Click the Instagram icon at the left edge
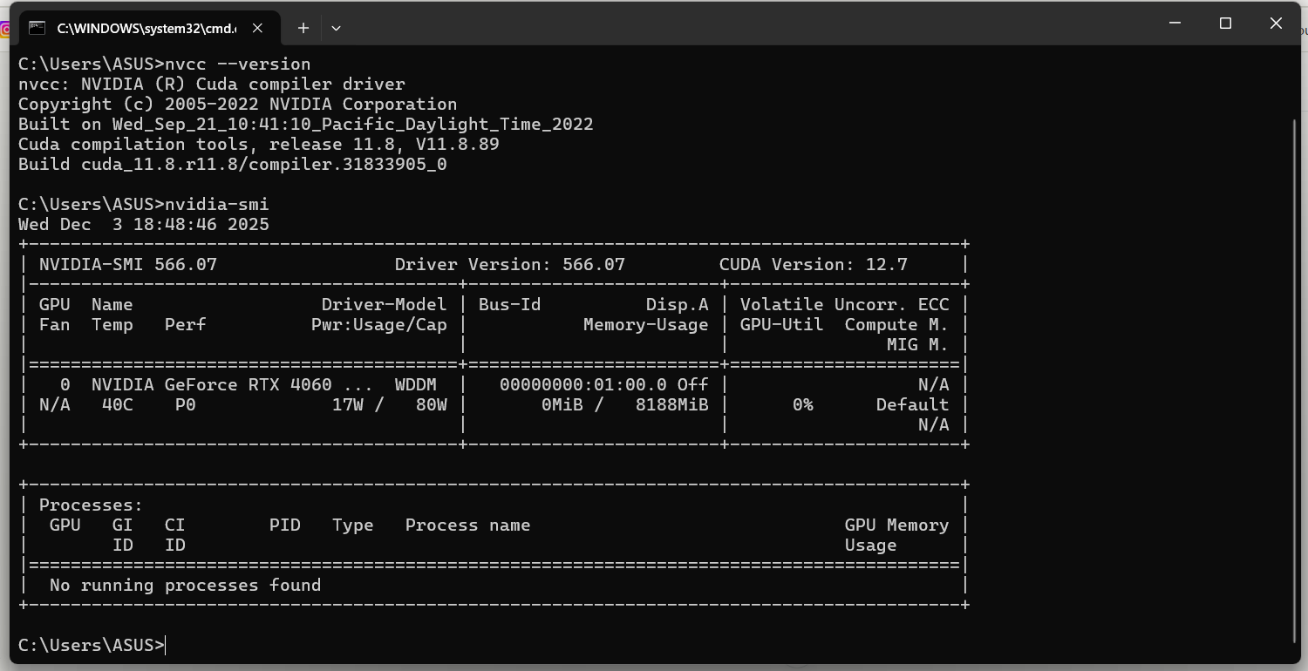Viewport: 1308px width, 671px height. (4, 30)
